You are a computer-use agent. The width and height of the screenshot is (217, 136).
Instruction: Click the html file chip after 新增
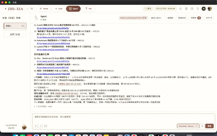67,93
